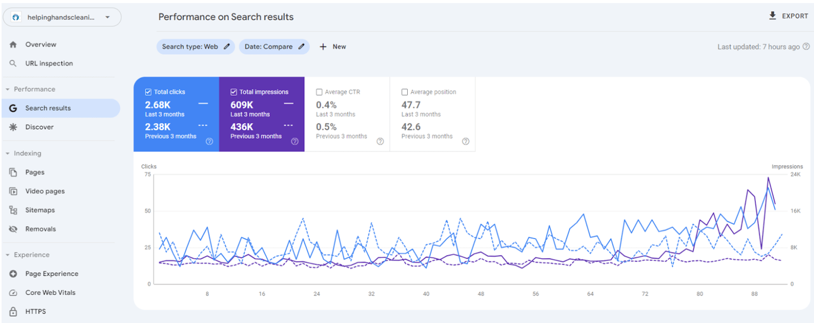Select the Overview section
The image size is (814, 323).
point(40,44)
